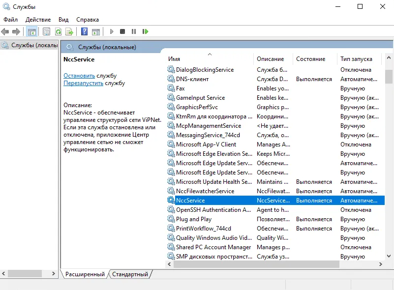
Task: Sort by the Описание column header
Action: [273, 59]
